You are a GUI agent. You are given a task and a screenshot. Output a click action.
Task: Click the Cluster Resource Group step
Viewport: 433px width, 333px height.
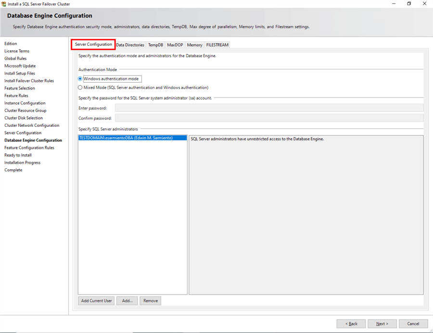[25, 111]
